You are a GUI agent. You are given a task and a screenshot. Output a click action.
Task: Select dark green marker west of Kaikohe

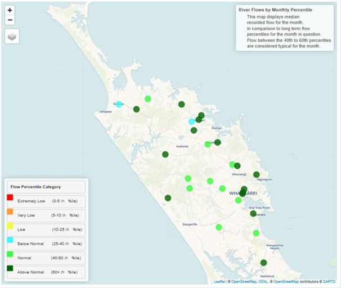point(165,155)
